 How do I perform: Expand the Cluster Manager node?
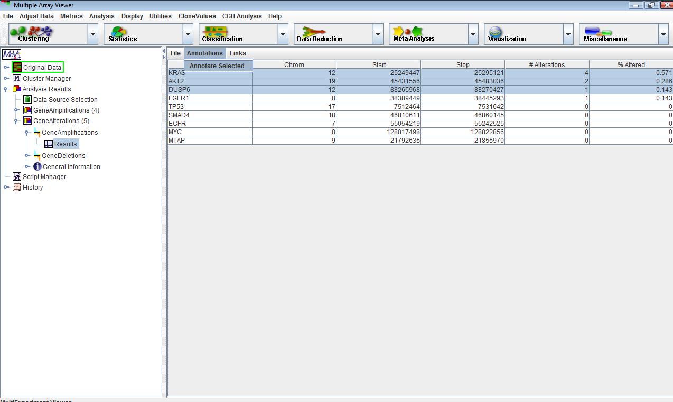click(6, 79)
